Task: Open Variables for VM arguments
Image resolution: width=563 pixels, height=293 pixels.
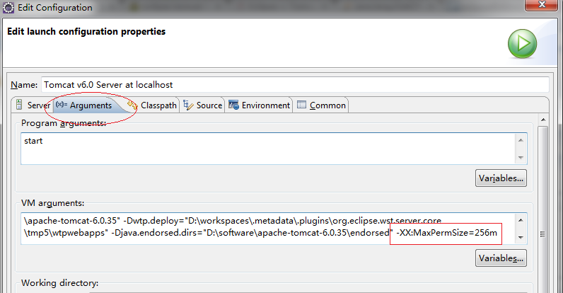Action: (x=501, y=258)
